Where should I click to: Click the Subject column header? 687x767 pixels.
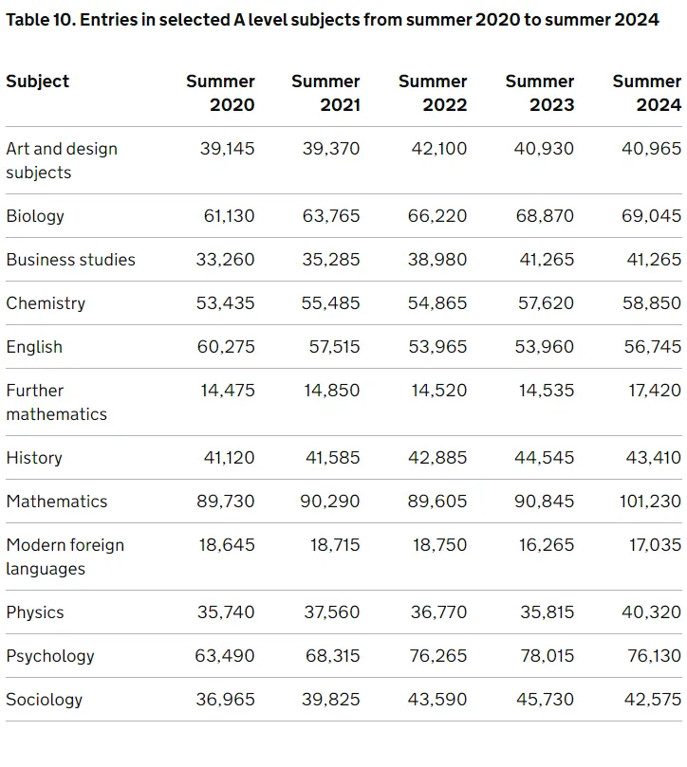point(38,82)
